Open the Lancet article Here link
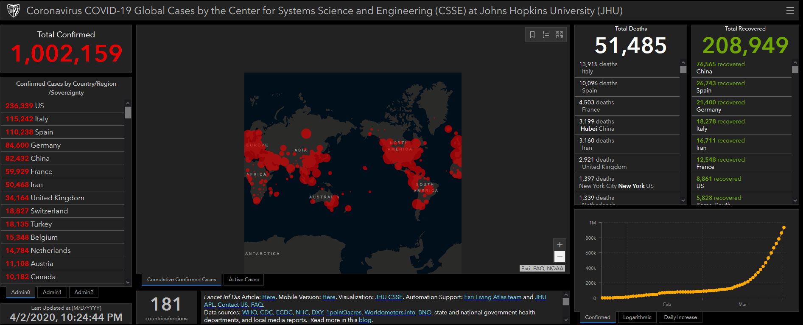 tap(269, 297)
